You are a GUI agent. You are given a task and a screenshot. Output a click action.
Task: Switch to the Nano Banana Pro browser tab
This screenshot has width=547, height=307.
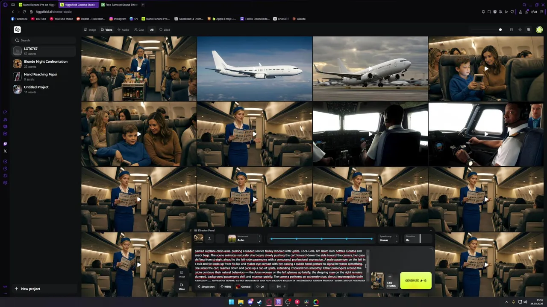click(37, 5)
